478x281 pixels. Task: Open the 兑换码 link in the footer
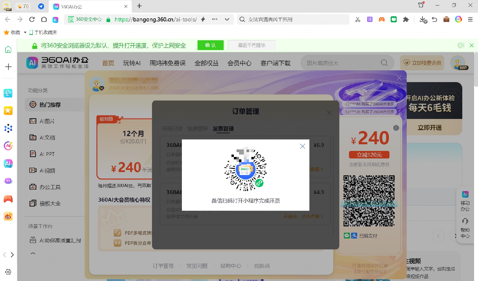coord(262,266)
